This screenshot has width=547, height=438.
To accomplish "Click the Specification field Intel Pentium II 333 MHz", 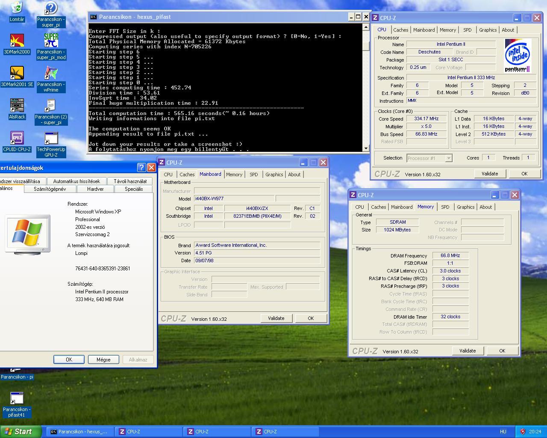I will (471, 78).
